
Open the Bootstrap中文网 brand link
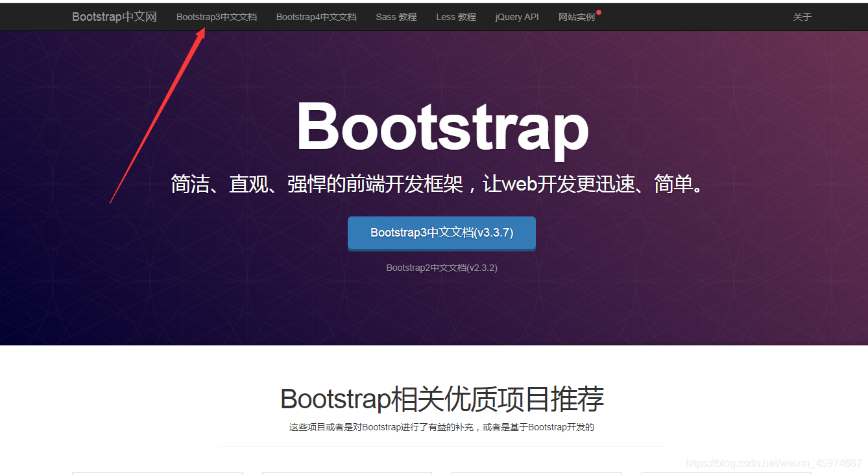114,17
